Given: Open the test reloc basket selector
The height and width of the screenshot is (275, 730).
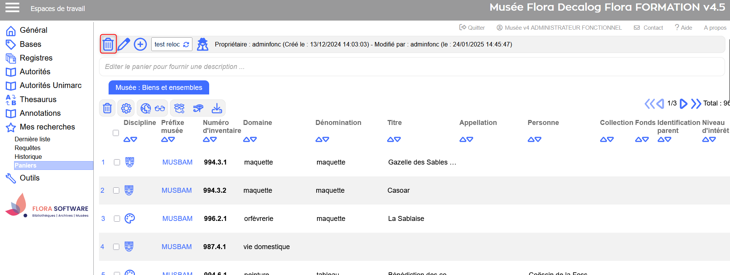Looking at the screenshot, I should click(171, 44).
